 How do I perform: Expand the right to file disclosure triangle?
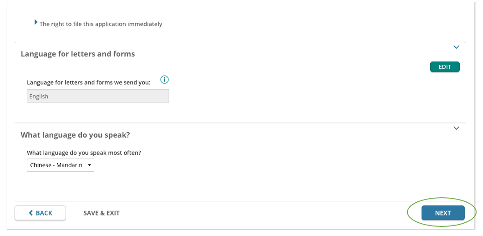pyautogui.click(x=36, y=22)
